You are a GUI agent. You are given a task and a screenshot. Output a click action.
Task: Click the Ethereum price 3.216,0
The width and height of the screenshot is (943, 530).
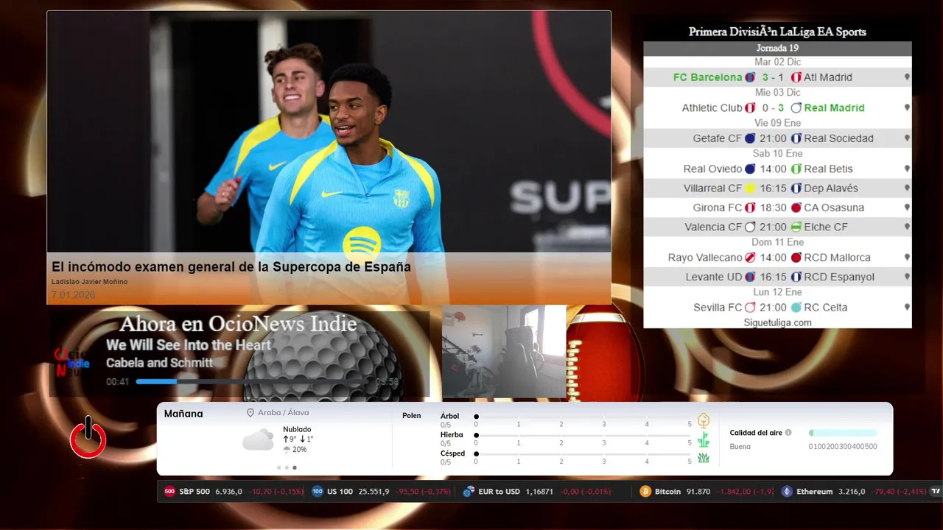pos(852,492)
